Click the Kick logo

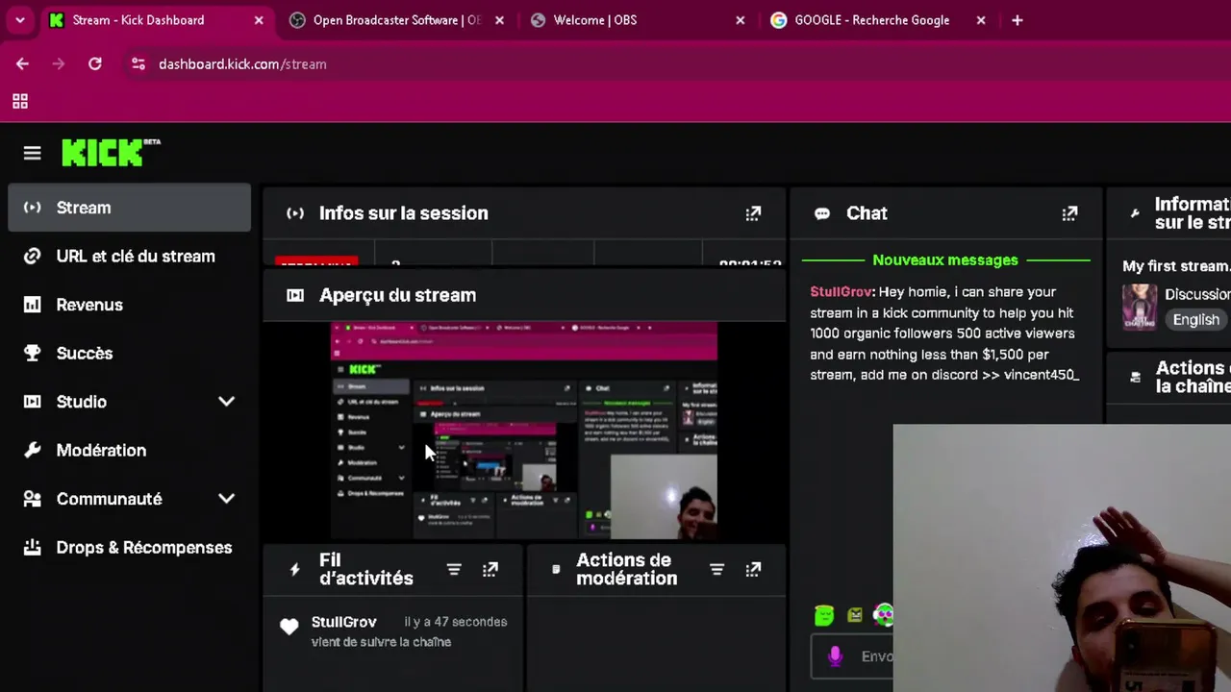111,153
